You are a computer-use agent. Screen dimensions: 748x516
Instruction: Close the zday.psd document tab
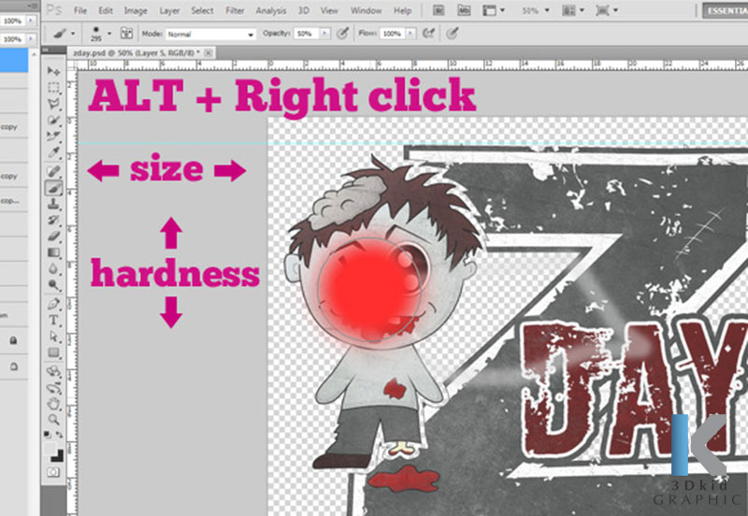pos(209,53)
